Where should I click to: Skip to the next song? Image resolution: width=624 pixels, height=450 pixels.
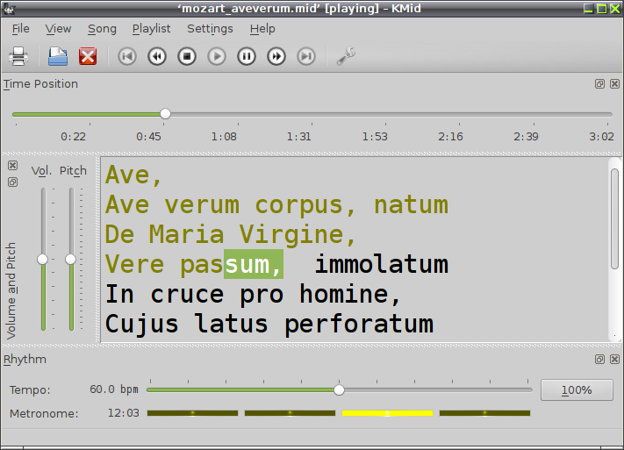[306, 56]
